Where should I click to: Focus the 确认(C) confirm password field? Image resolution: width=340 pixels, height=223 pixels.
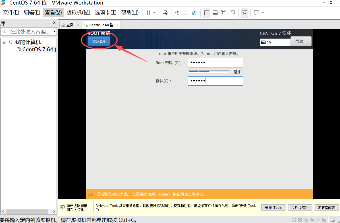pyautogui.click(x=215, y=81)
